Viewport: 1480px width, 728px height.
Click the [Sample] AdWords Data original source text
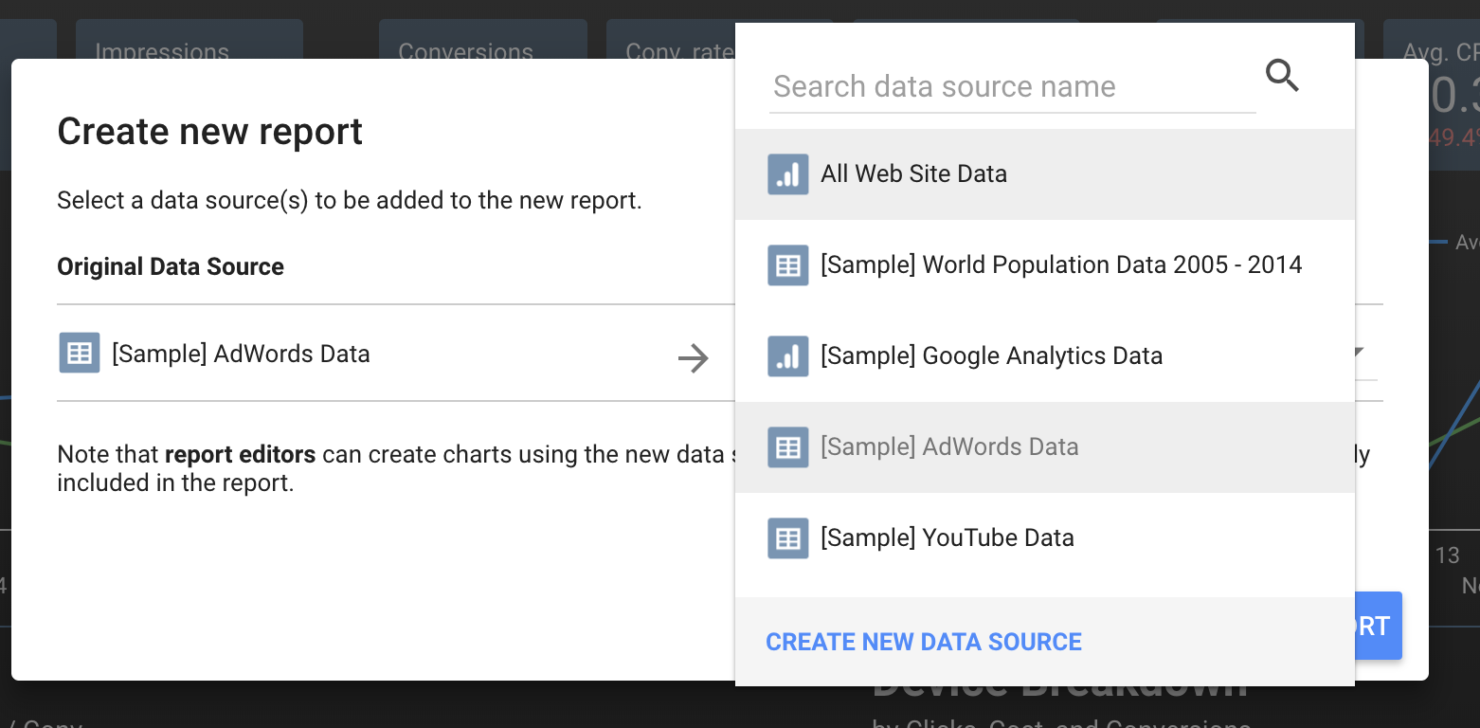[241, 355]
